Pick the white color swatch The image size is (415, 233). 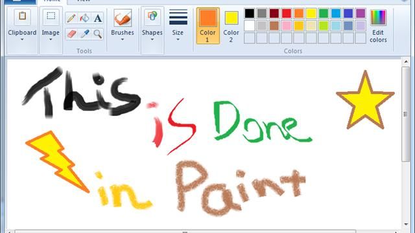click(x=249, y=26)
